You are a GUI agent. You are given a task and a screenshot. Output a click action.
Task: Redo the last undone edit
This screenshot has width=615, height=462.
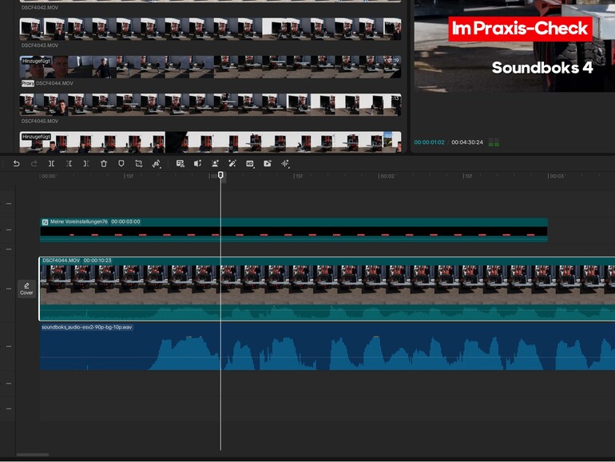[34, 164]
